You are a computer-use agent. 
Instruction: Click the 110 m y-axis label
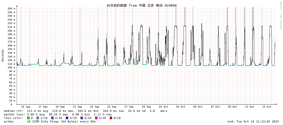[x=11, y=64]
